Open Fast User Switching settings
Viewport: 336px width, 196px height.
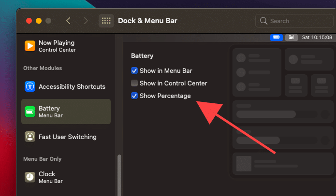click(x=68, y=137)
